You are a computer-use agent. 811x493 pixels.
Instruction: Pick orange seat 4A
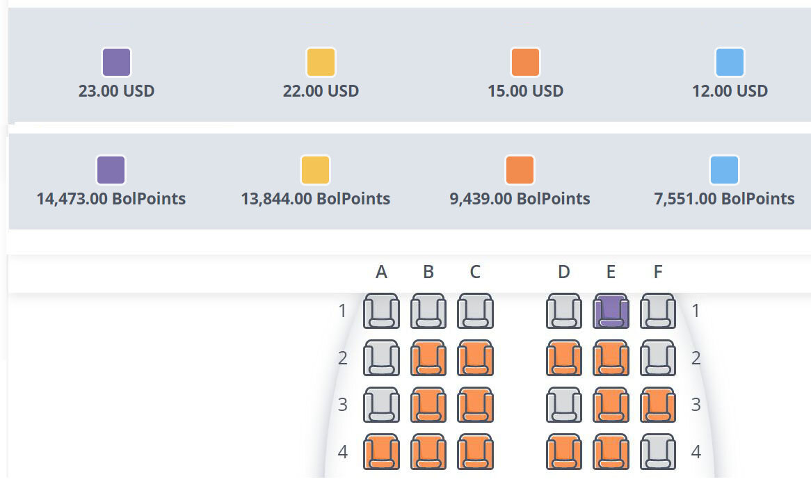tap(381, 451)
